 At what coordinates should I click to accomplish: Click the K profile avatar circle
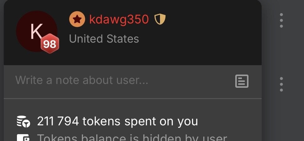pyautogui.click(x=37, y=31)
